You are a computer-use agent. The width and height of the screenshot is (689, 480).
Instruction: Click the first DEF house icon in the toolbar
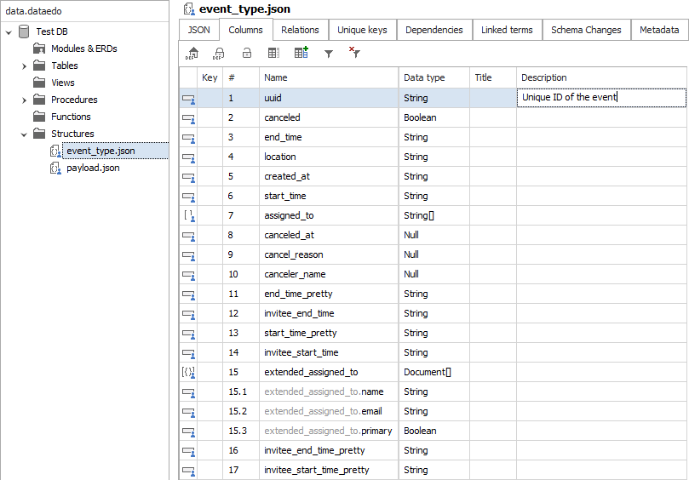pos(192,53)
